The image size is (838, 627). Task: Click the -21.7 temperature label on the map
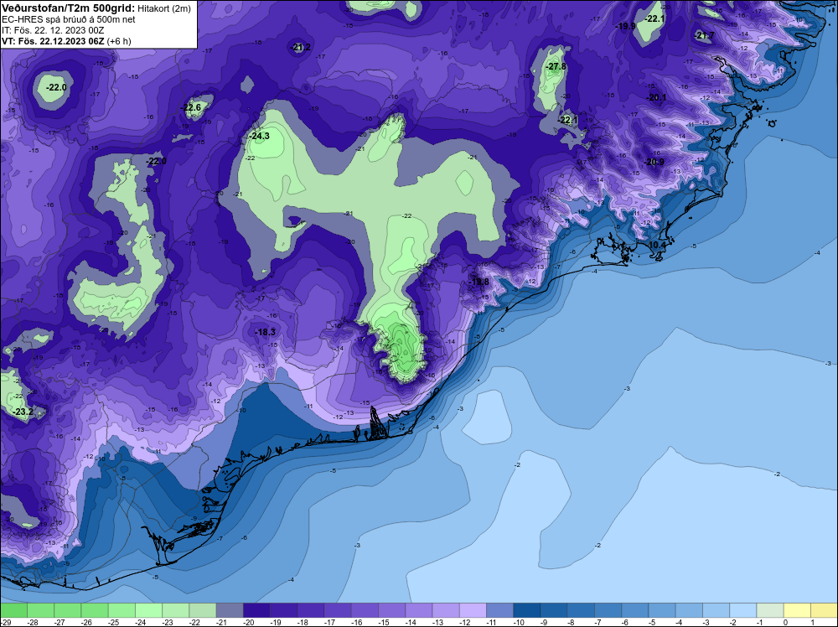coord(705,36)
